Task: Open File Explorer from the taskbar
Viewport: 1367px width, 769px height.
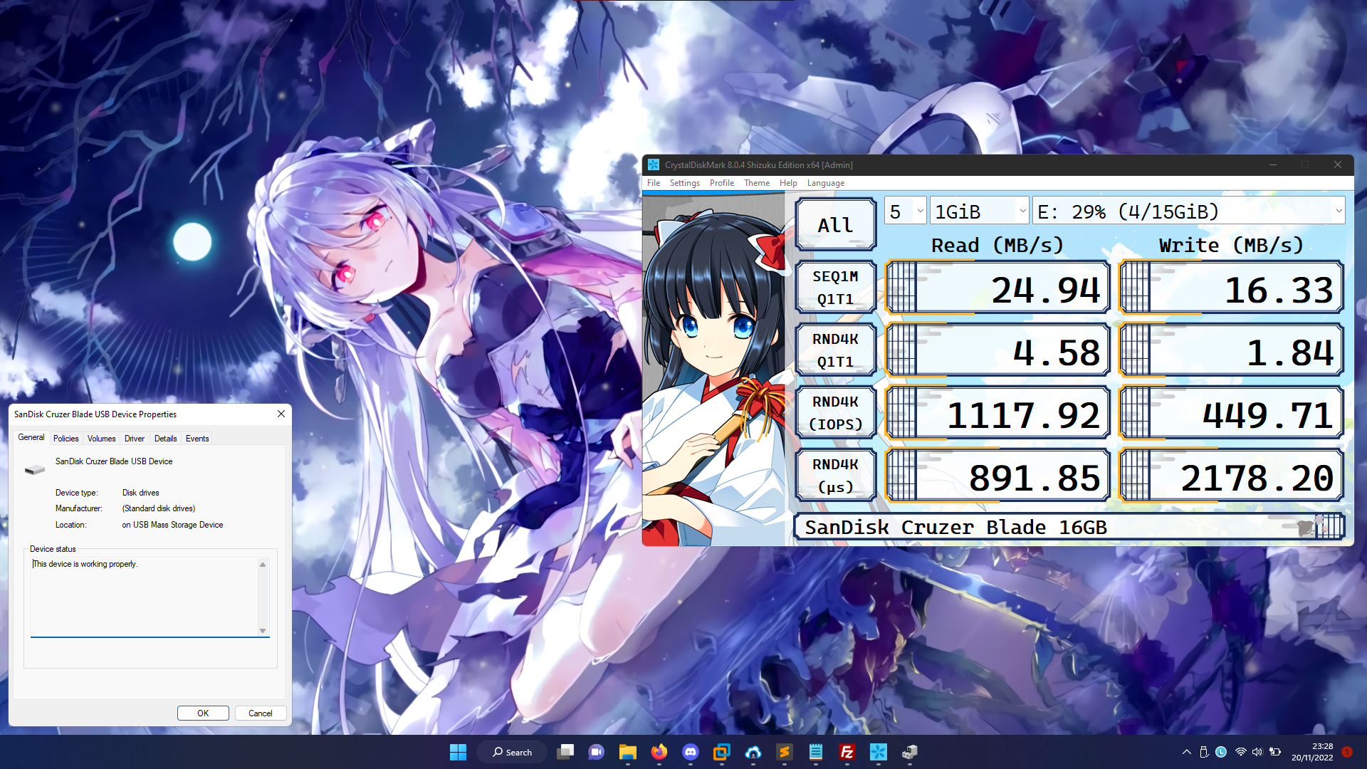Action: pos(627,752)
